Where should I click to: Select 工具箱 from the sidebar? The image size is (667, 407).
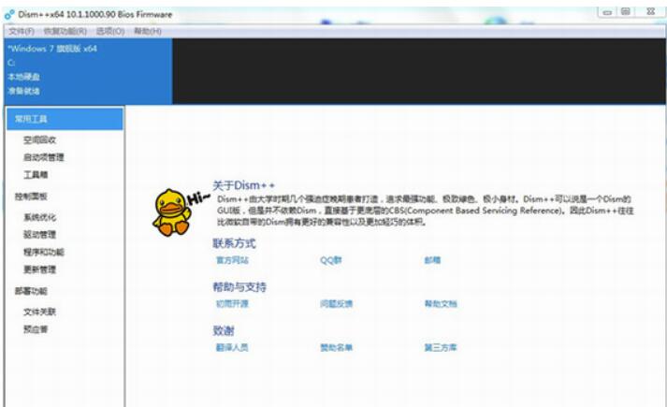point(36,175)
